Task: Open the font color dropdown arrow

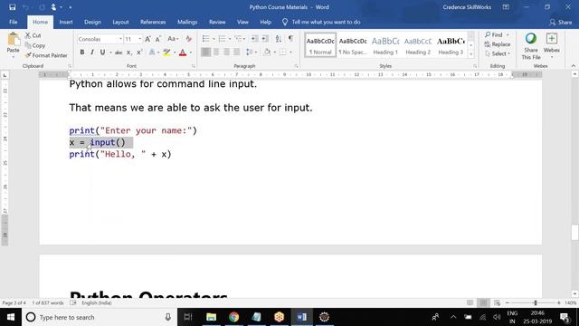Action: pos(191,53)
